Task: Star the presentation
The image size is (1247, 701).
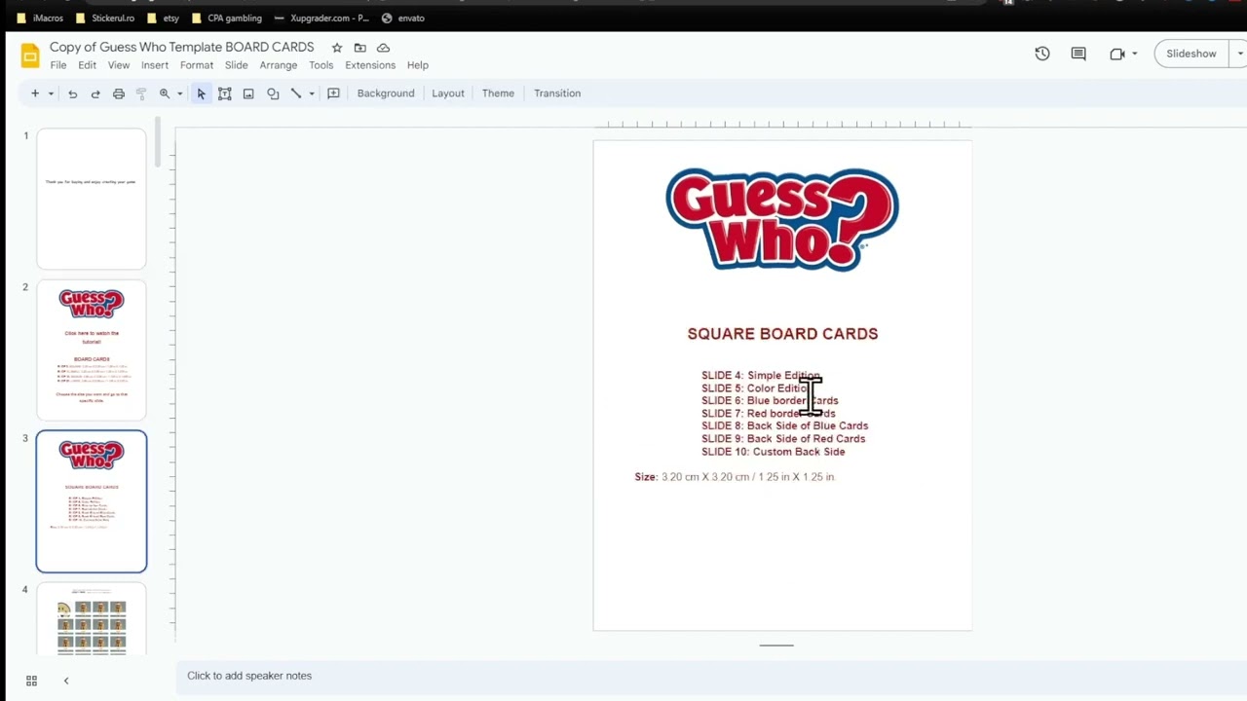Action: click(x=336, y=48)
